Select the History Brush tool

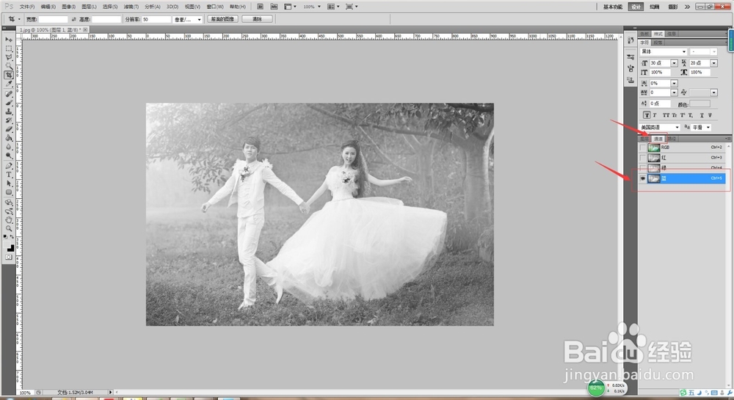tap(9, 120)
